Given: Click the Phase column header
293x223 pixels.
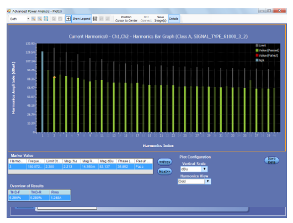Looking at the screenshot, I should tap(125, 161).
